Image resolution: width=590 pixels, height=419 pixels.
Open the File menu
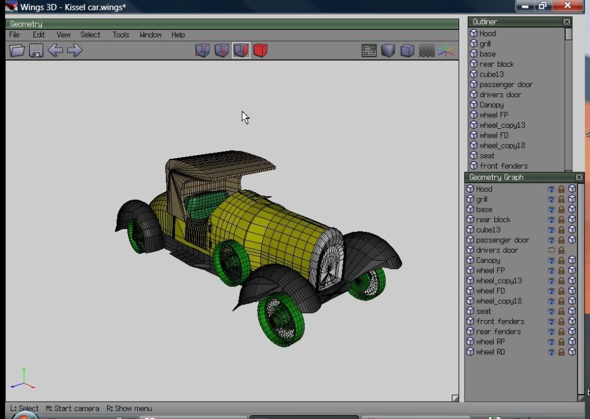coord(14,35)
